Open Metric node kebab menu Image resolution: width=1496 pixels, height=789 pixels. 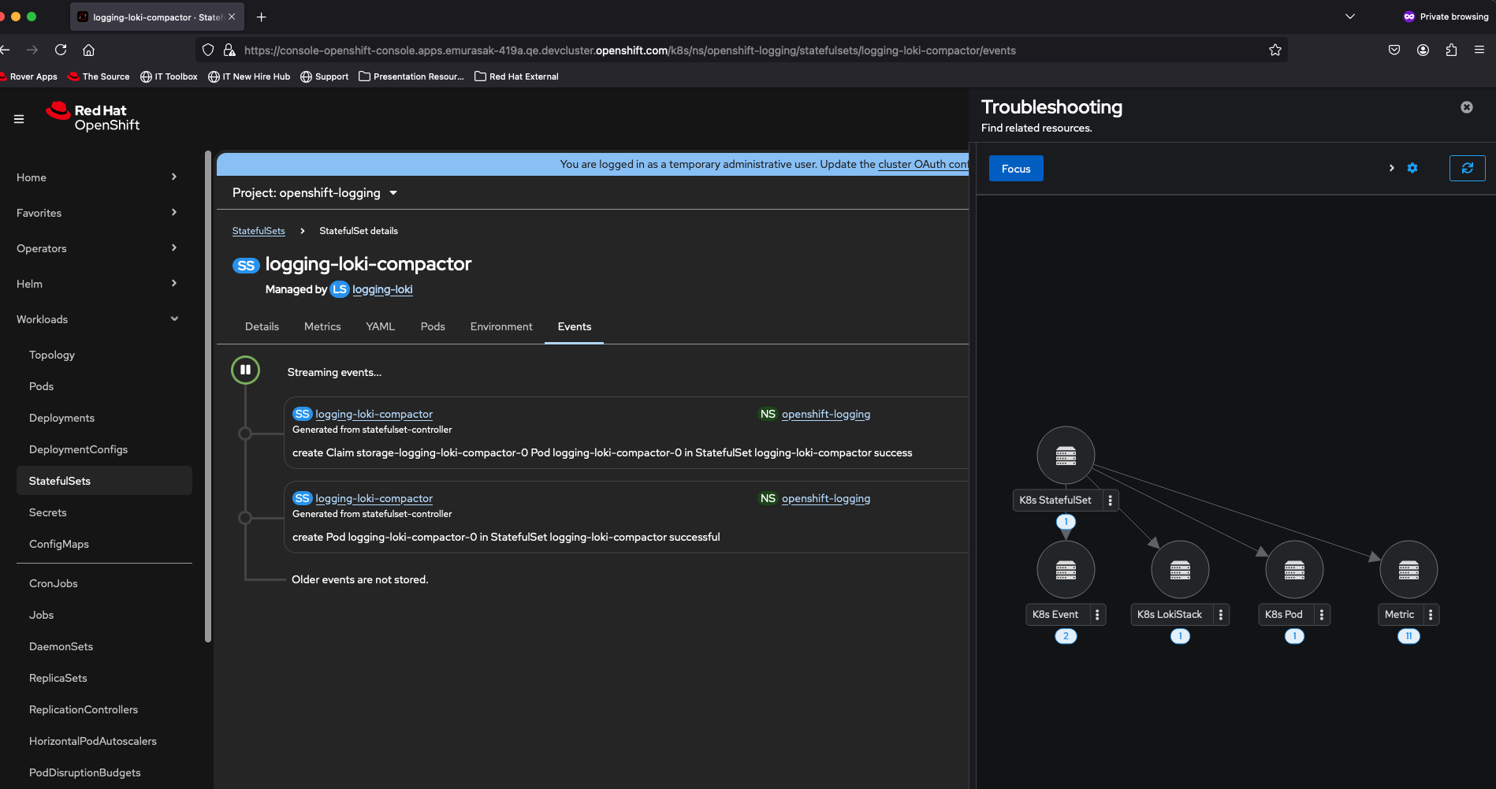(x=1431, y=615)
